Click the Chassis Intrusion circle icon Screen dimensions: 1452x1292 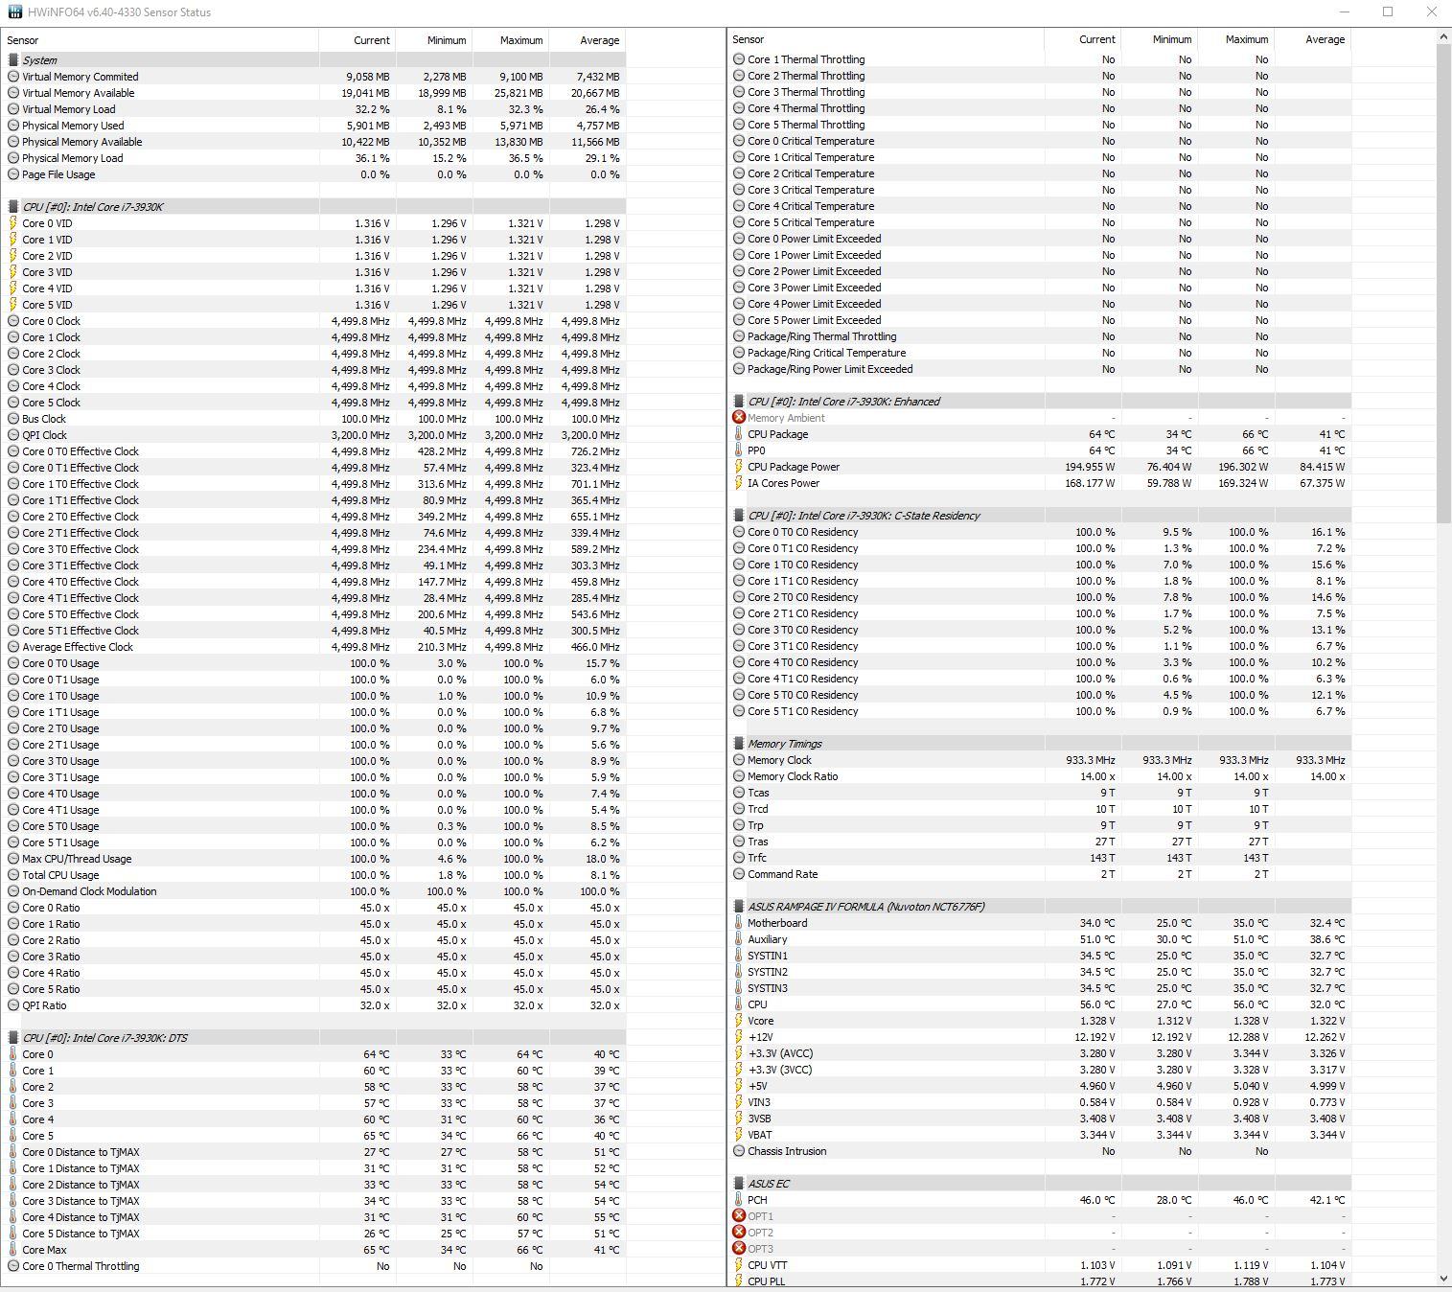pyautogui.click(x=739, y=1151)
